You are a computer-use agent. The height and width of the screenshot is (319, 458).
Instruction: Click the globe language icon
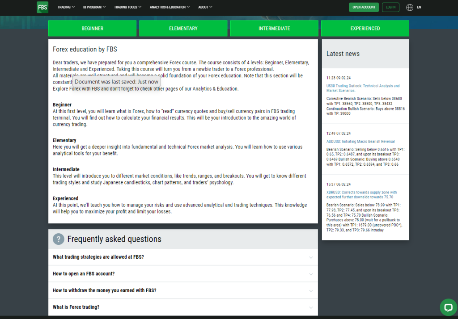[x=410, y=7]
